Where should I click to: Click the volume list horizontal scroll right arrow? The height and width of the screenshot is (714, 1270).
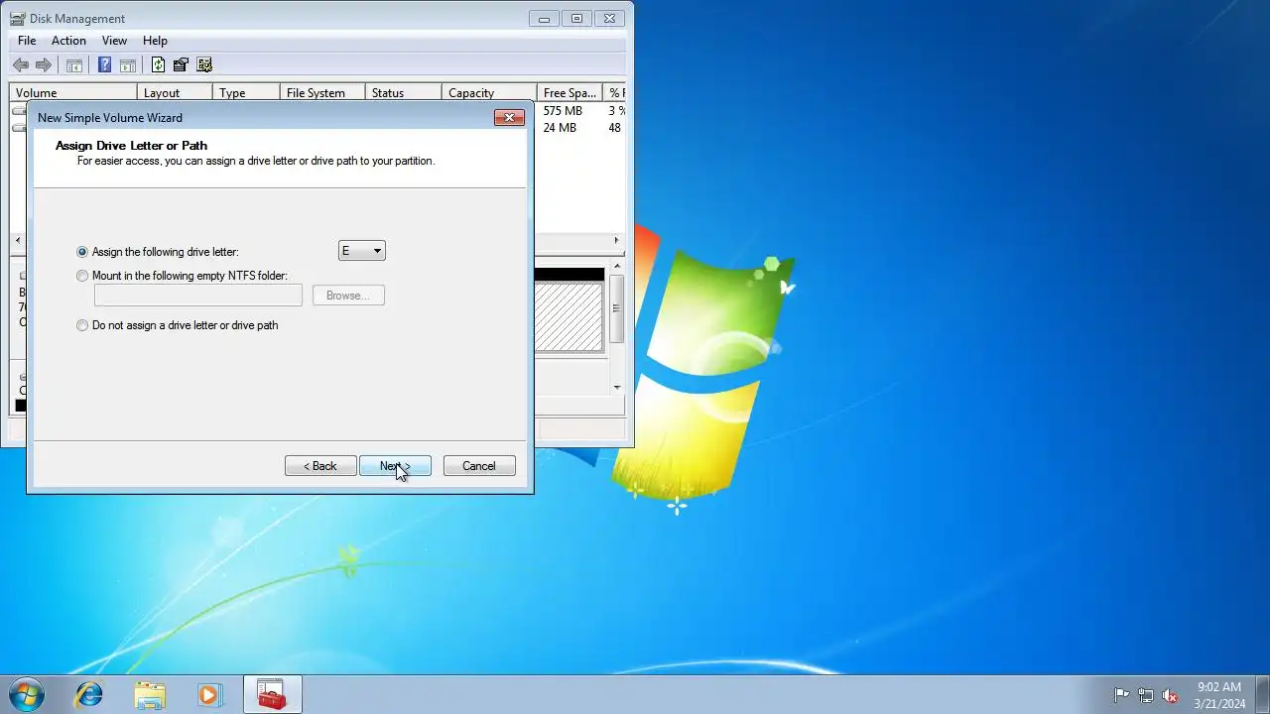616,240
